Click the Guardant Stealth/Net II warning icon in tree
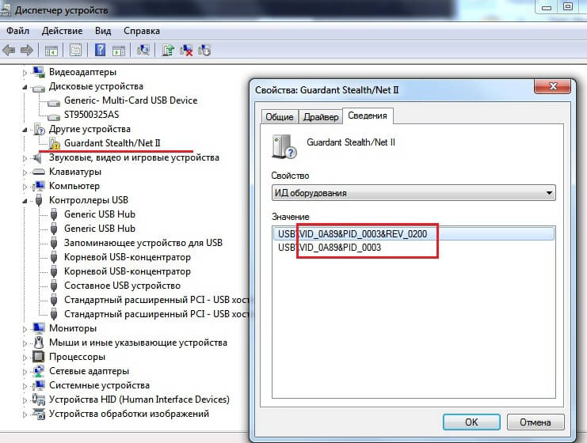This screenshot has height=443, width=587. pyautogui.click(x=55, y=143)
